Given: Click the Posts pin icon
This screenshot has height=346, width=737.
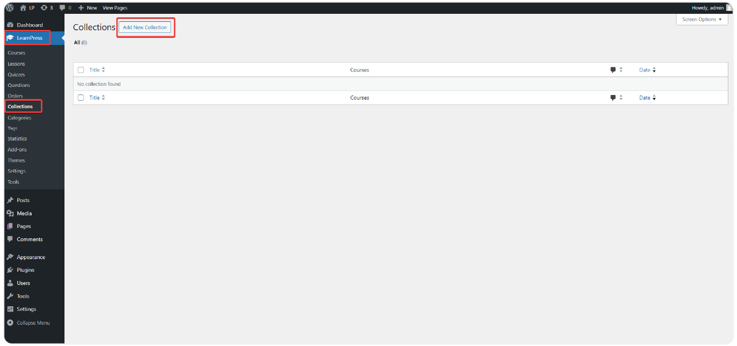Looking at the screenshot, I should pos(10,200).
